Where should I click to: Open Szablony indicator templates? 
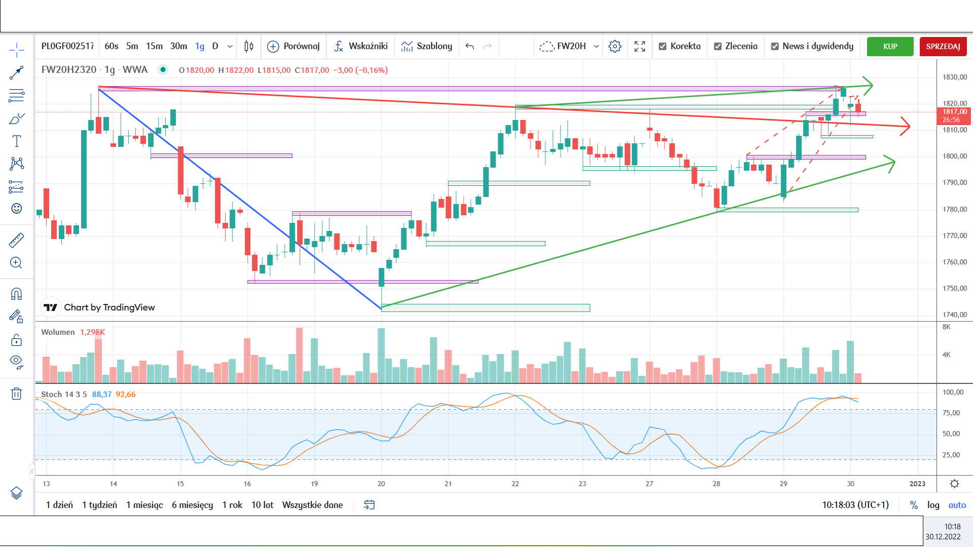[427, 46]
